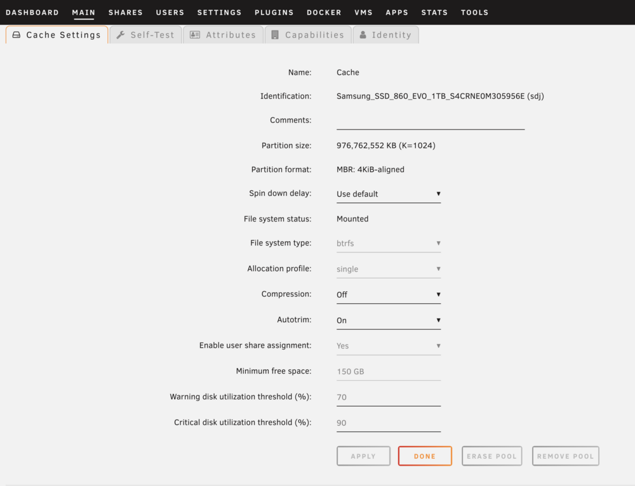Image resolution: width=635 pixels, height=486 pixels.
Task: Open the VMs page
Action: point(363,13)
